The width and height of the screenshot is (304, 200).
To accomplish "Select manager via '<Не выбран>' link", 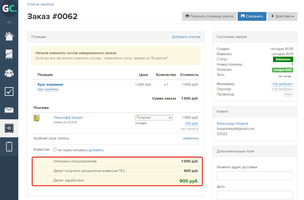I will [282, 84].
